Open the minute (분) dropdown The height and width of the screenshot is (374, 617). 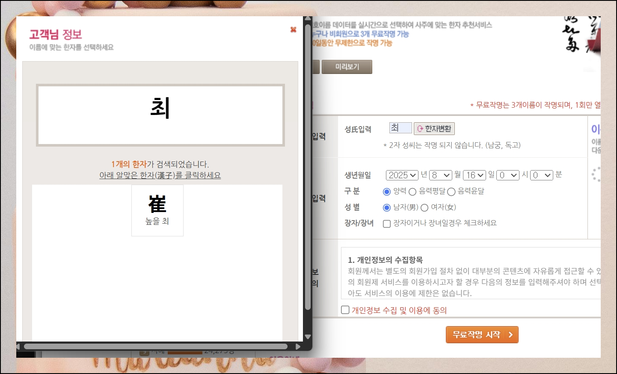click(542, 175)
